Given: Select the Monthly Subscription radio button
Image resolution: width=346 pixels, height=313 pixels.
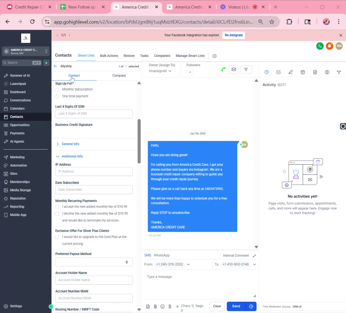Looking at the screenshot, I should coord(57,90).
